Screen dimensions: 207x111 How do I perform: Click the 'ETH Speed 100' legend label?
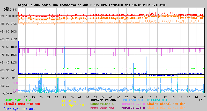(x=74, y=105)
